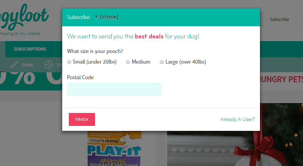Open the CHEWS category label
This screenshot has width=303, height=166.
[x=27, y=65]
